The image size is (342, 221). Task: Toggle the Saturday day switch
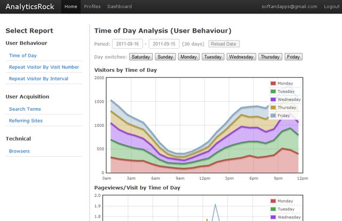[x=141, y=57]
